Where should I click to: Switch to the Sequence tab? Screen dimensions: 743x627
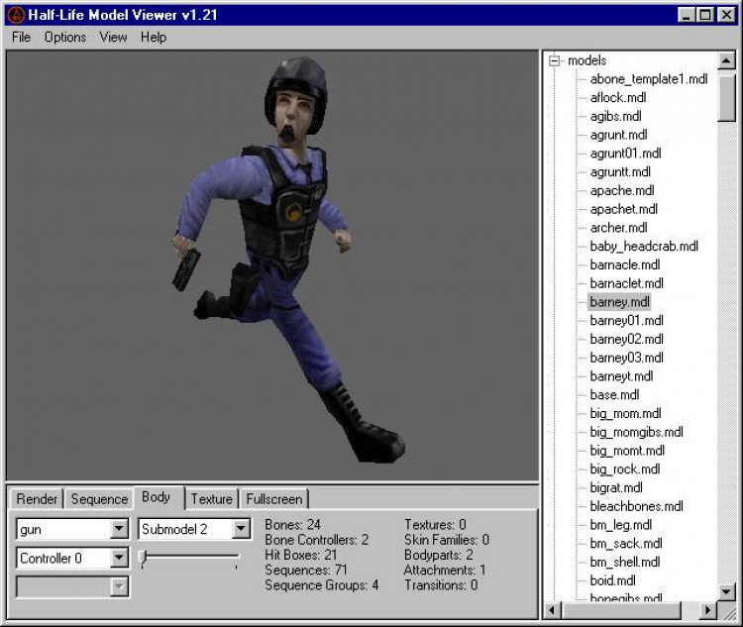tap(99, 499)
